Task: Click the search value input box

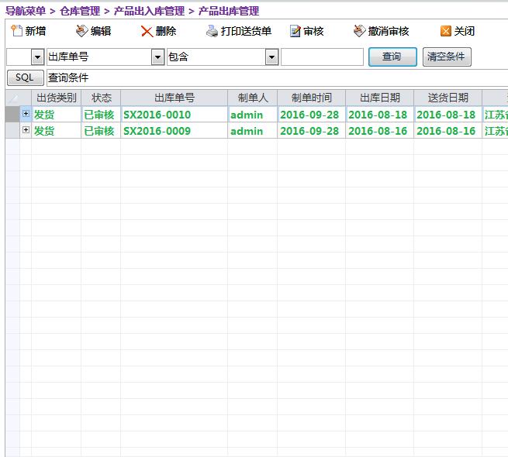Action: [x=322, y=57]
